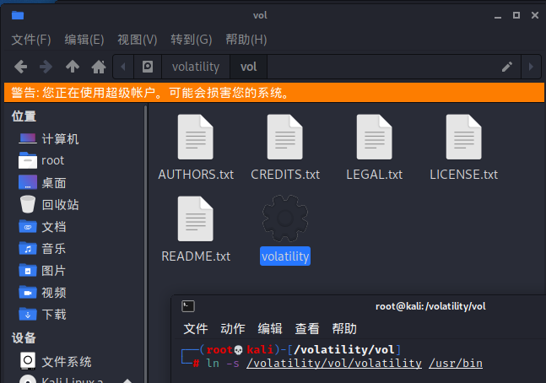This screenshot has height=383, width=546.
Task: Select the LEGAL.txt file icon
Action: coord(375,137)
